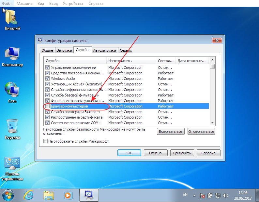259x202 pixels.
Task: Uncheck Служба поддержки Bluetooth service
Action: [47, 112]
